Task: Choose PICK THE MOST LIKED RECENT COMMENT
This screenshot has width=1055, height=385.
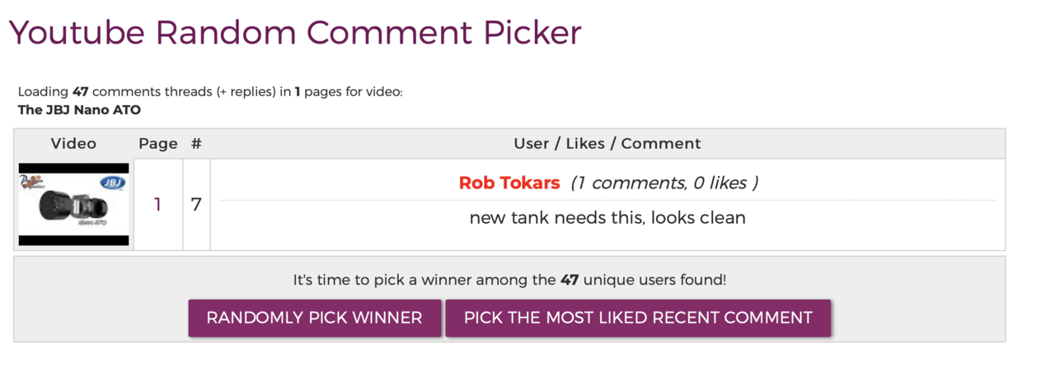Action: [638, 318]
